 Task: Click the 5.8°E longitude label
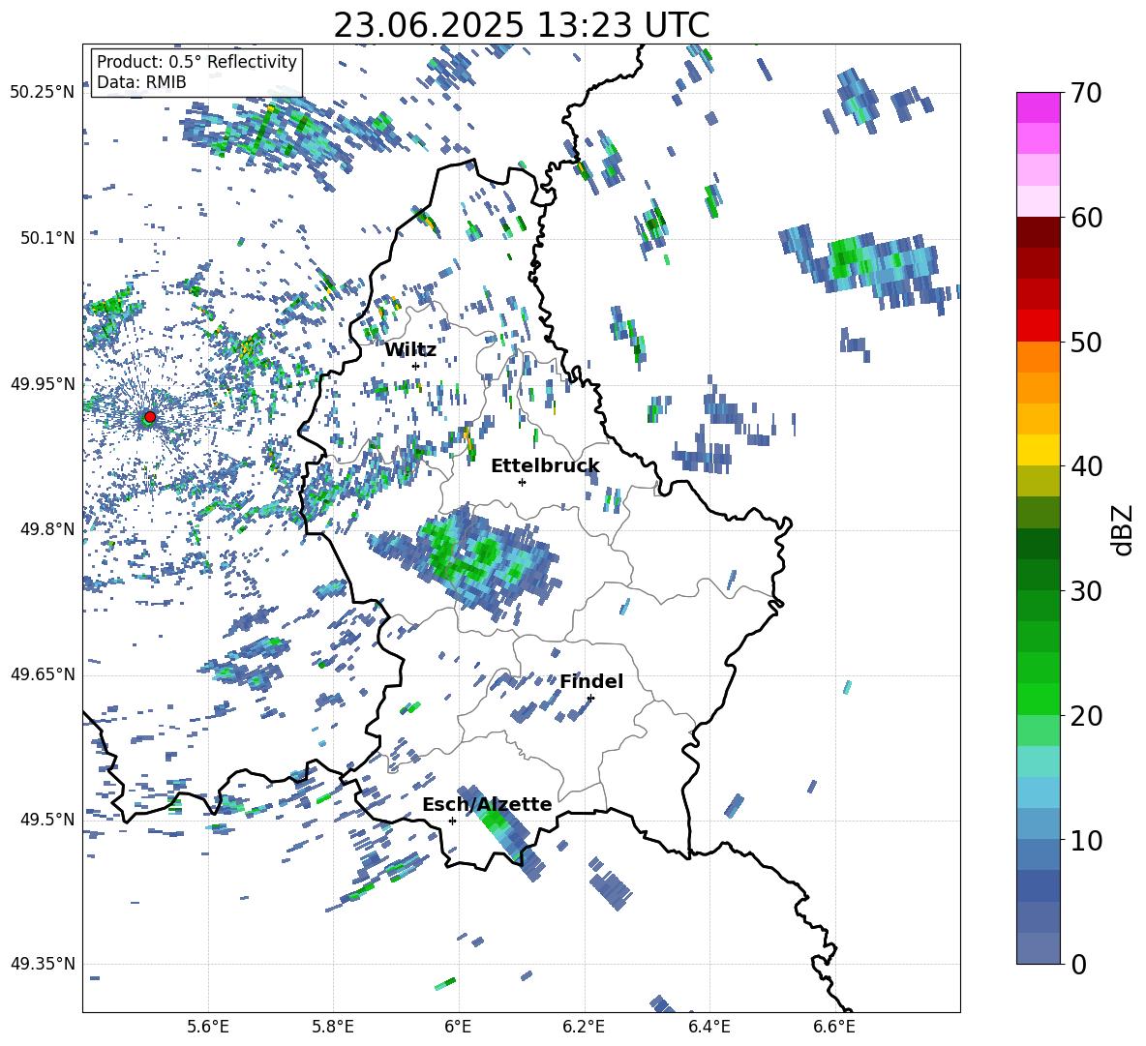pos(333,1027)
